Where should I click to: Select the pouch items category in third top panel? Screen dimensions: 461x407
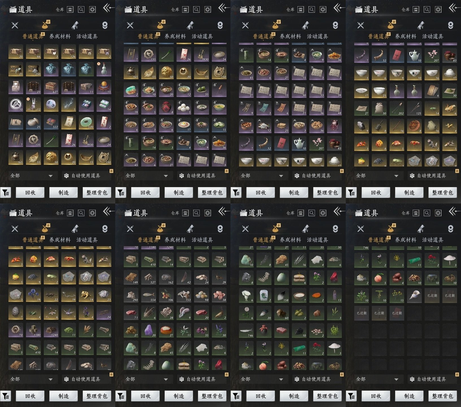[x=275, y=25]
